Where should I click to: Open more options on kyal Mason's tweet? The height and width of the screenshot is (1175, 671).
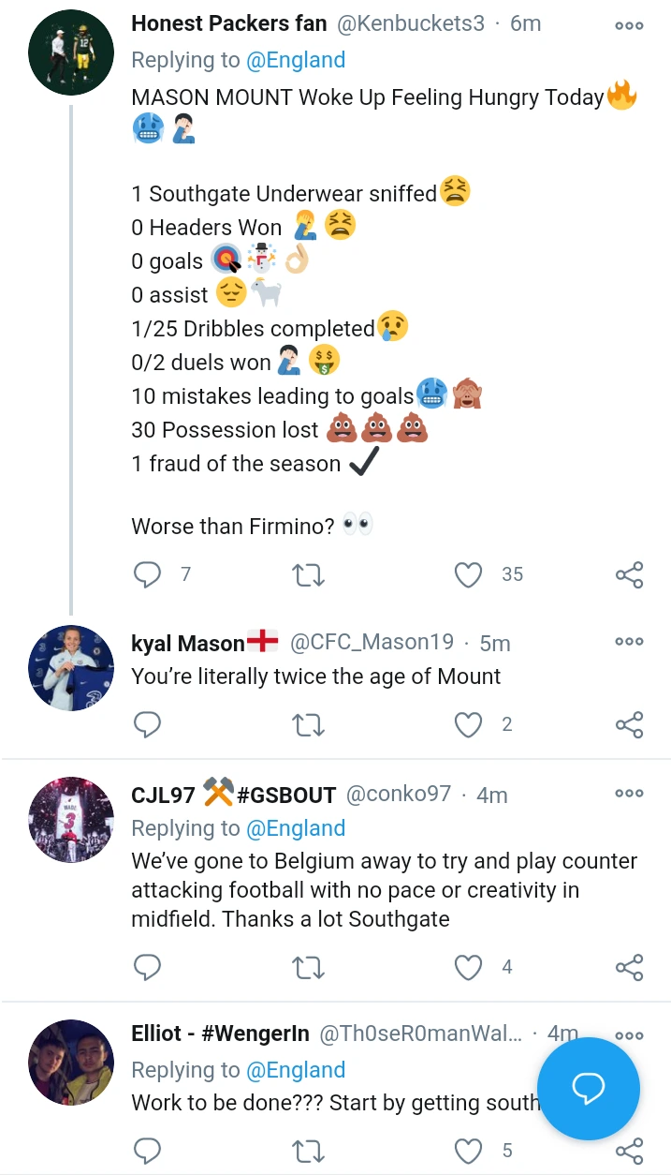coord(629,642)
